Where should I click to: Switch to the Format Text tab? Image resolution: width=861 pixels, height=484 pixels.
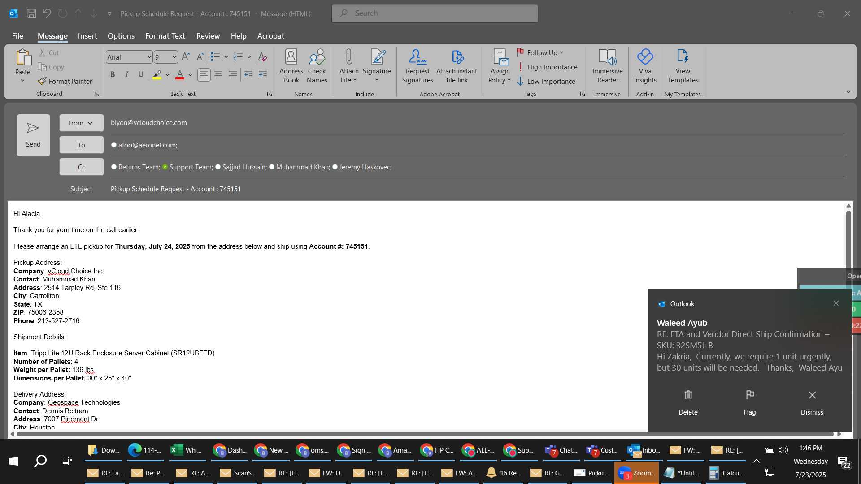click(x=165, y=36)
